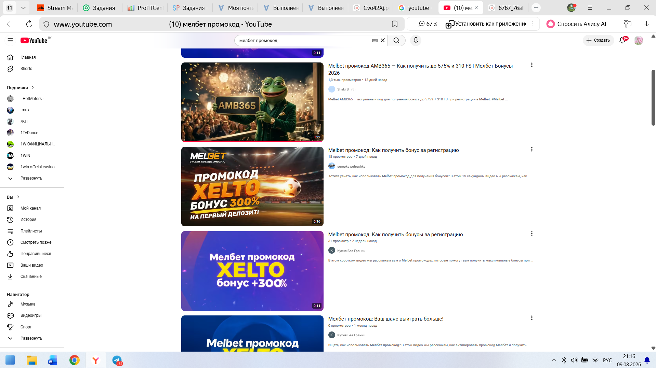Expand the Подписки section header
656x368 pixels.
pyautogui.click(x=21, y=87)
